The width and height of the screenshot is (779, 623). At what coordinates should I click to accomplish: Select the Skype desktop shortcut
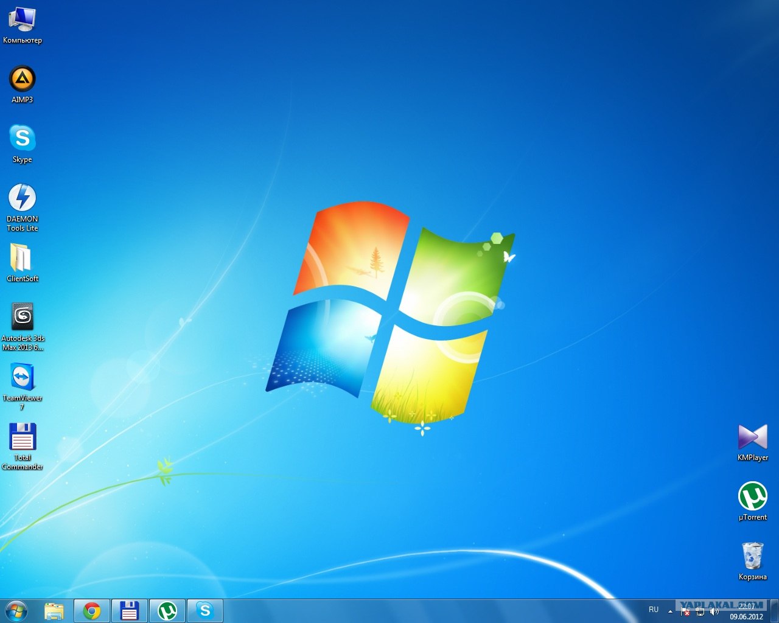22,144
